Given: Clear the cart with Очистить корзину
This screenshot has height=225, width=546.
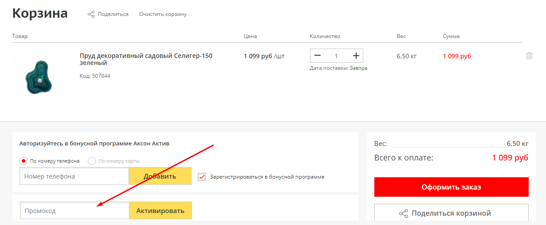Looking at the screenshot, I should [x=163, y=14].
